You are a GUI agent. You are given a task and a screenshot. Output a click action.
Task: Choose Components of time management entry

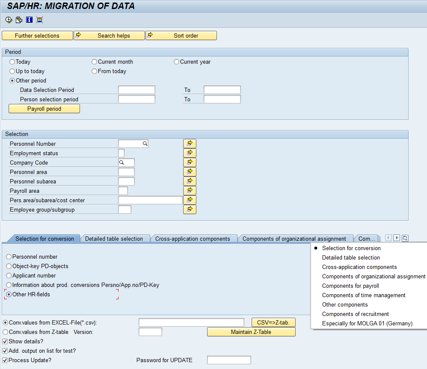click(364, 295)
